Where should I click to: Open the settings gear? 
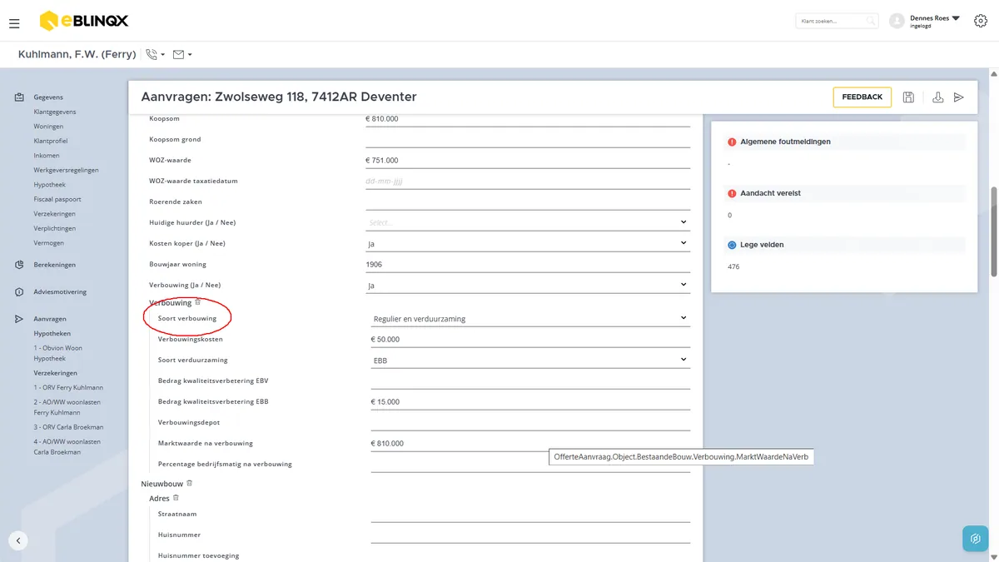(x=980, y=21)
